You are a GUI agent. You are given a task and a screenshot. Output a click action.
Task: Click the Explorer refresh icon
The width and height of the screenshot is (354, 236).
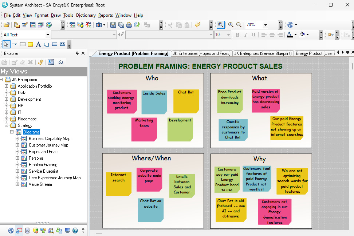41,62
